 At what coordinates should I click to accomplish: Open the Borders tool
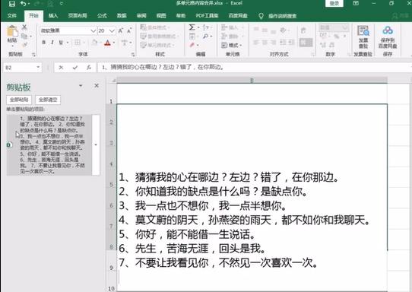[x=78, y=43]
